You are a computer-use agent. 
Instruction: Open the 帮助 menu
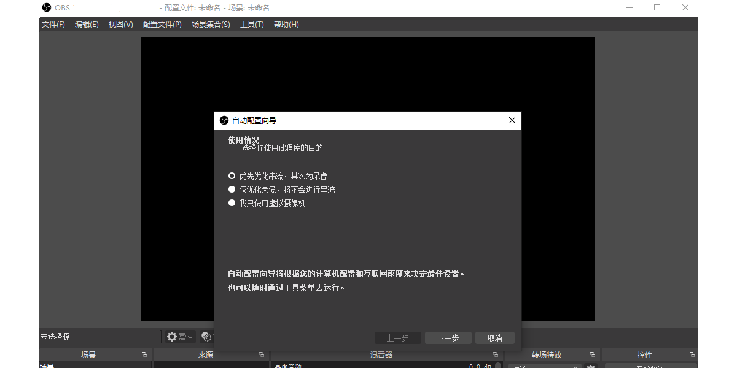coord(286,24)
